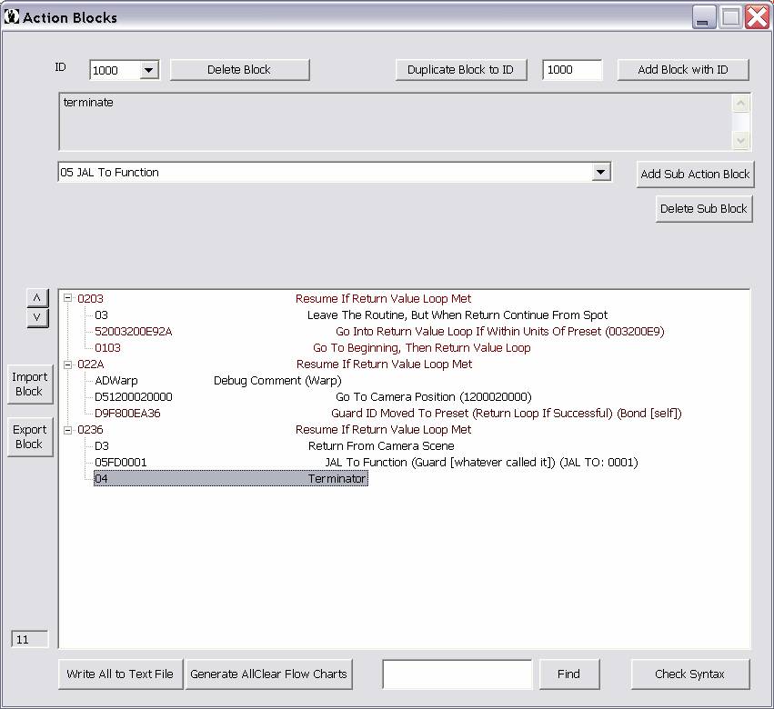Minimize the Action Blocks window
The width and height of the screenshot is (774, 709).
(703, 17)
